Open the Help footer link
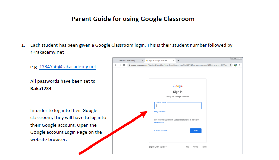The height and width of the screenshot is (160, 279). click(187, 147)
